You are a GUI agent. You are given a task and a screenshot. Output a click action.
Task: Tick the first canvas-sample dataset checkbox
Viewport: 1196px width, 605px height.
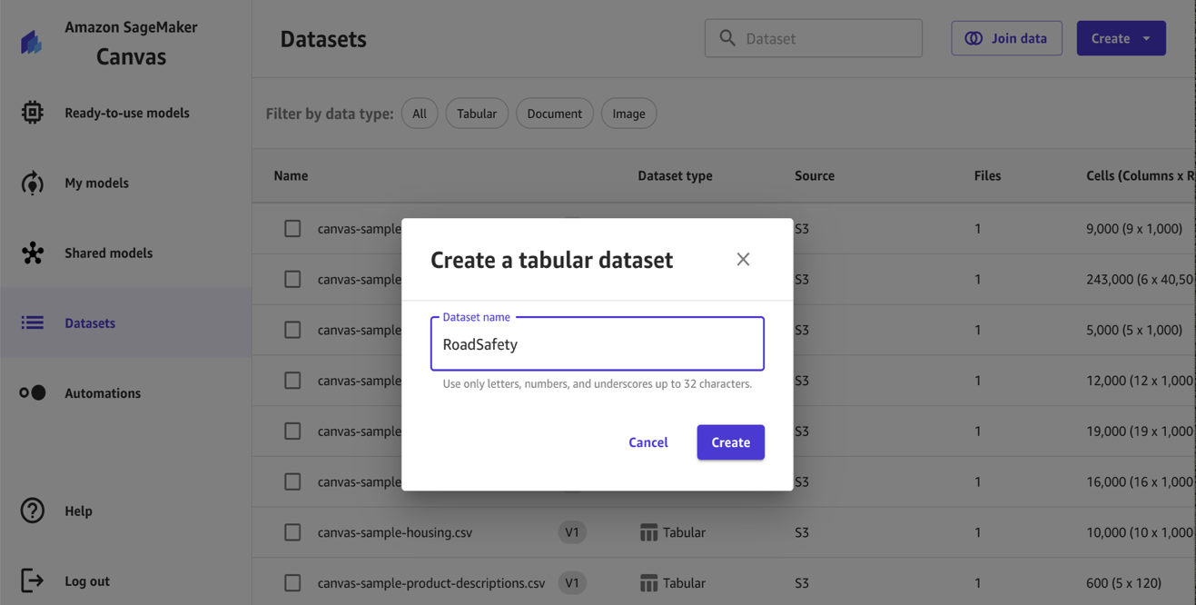292,229
